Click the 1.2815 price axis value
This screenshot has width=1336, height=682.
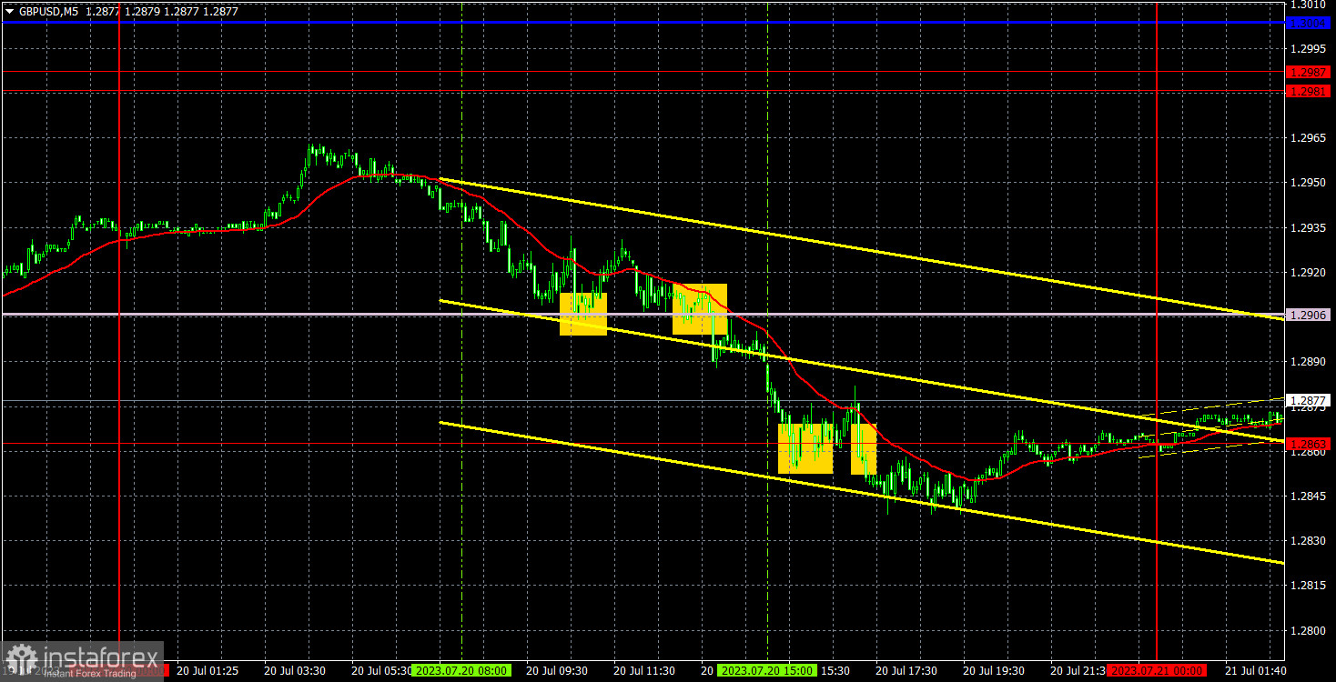click(1310, 586)
